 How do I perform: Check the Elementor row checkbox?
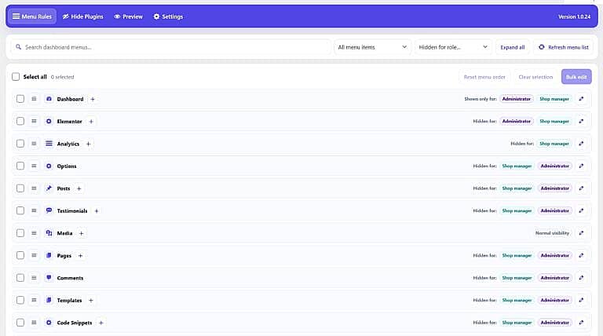point(20,121)
